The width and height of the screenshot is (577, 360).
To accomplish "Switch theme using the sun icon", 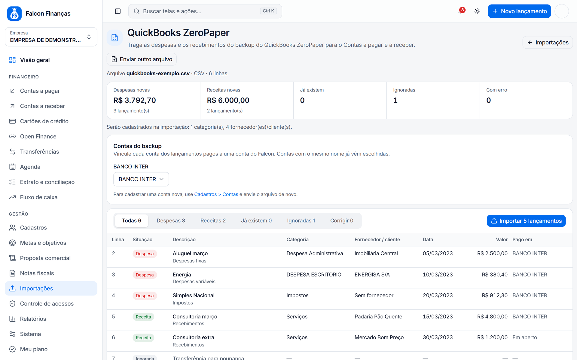I will [x=477, y=11].
